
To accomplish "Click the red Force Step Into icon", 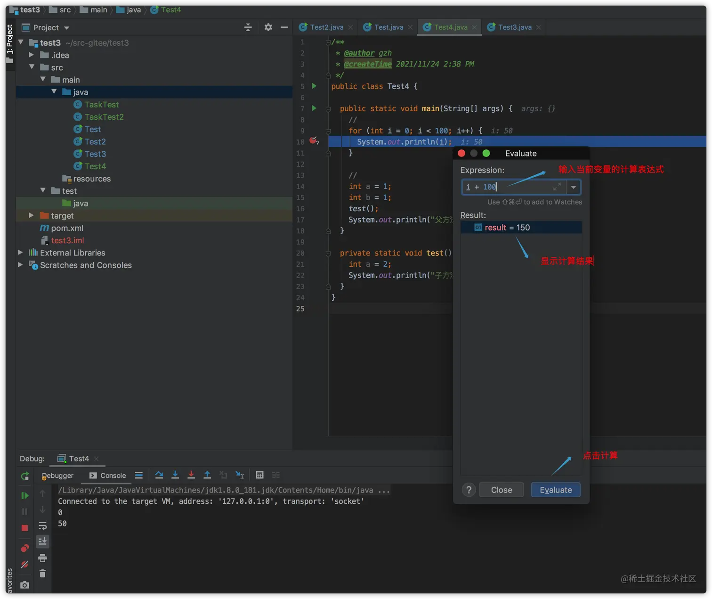I will (191, 475).
